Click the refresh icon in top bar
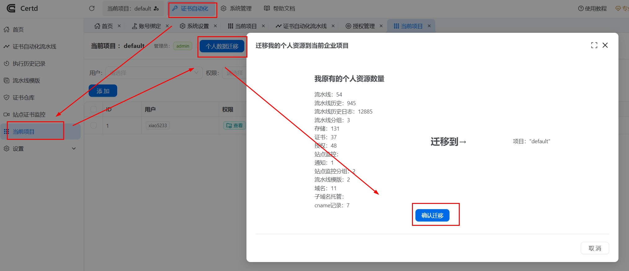This screenshot has width=629, height=271. click(x=92, y=8)
